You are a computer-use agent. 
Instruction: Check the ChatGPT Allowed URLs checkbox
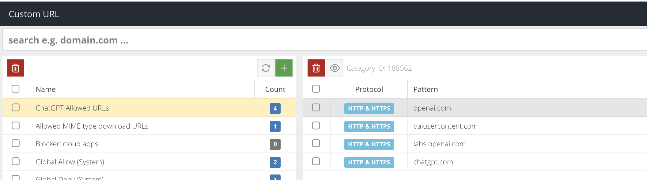16,107
